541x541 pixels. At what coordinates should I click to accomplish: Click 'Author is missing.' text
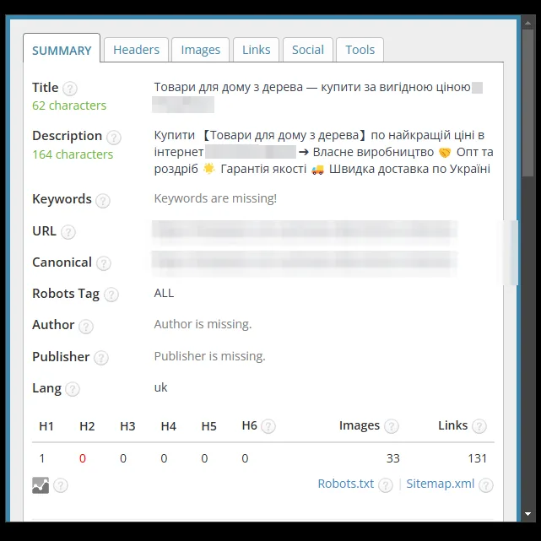203,324
